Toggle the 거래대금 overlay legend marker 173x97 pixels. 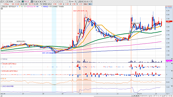pos(42,6)
